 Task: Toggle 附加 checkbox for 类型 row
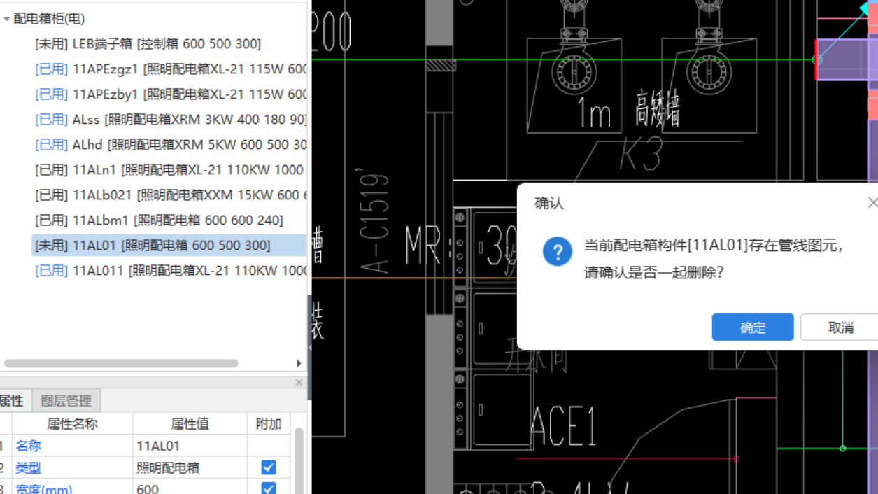tap(269, 467)
